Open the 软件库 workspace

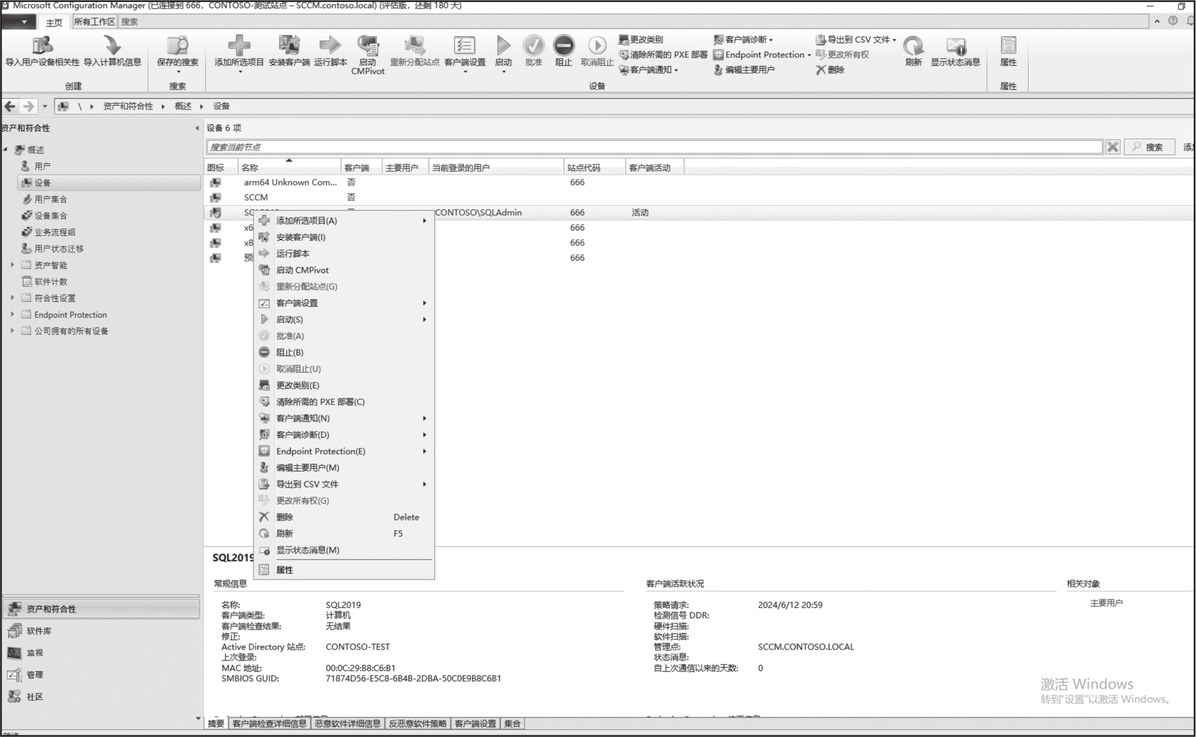102,631
